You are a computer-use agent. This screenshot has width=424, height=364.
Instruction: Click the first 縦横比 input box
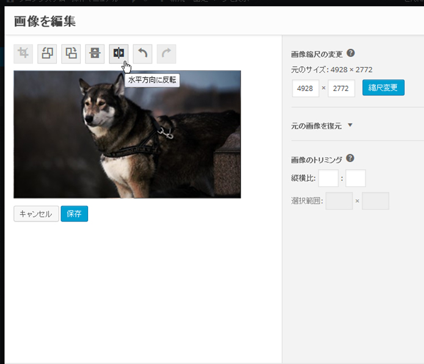pyautogui.click(x=328, y=178)
